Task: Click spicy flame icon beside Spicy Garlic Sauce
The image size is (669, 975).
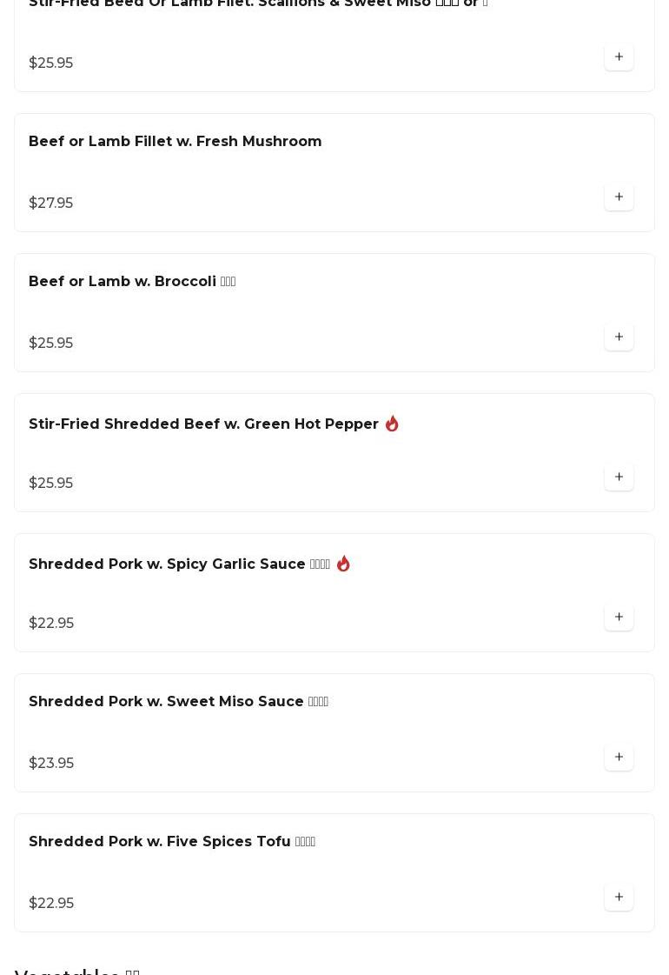Action: pos(343,564)
